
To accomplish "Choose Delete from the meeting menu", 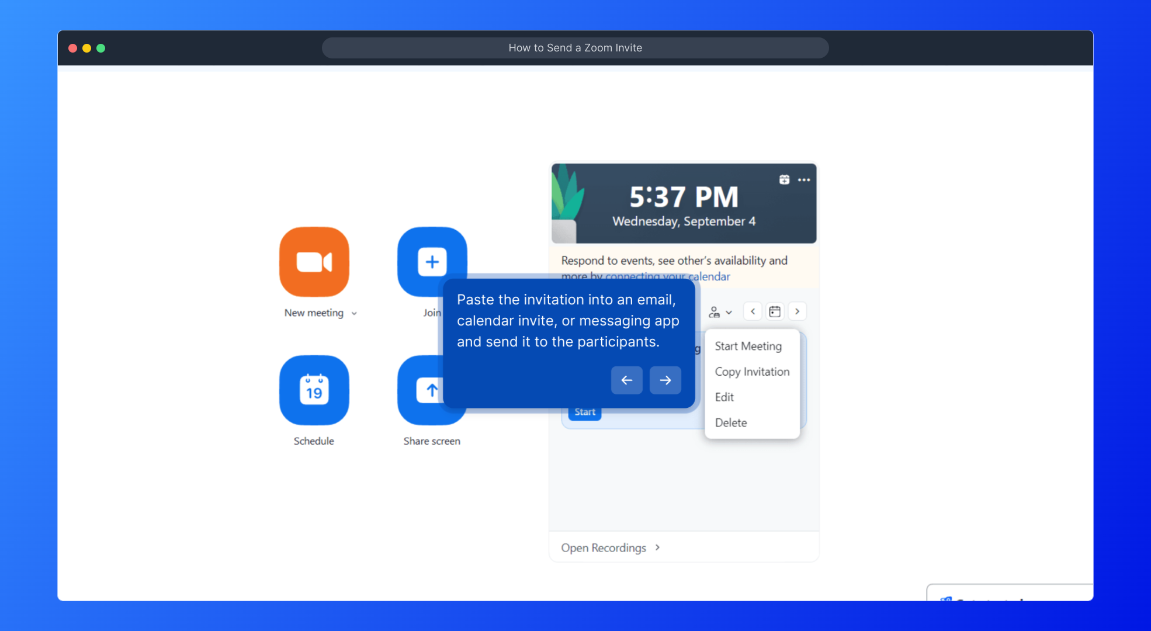I will pos(731,422).
